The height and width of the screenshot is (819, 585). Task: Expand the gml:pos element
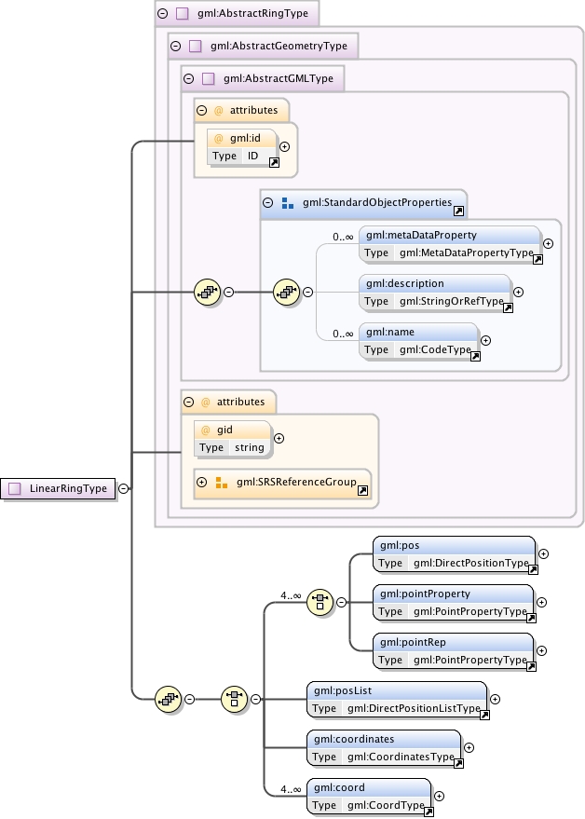(543, 553)
